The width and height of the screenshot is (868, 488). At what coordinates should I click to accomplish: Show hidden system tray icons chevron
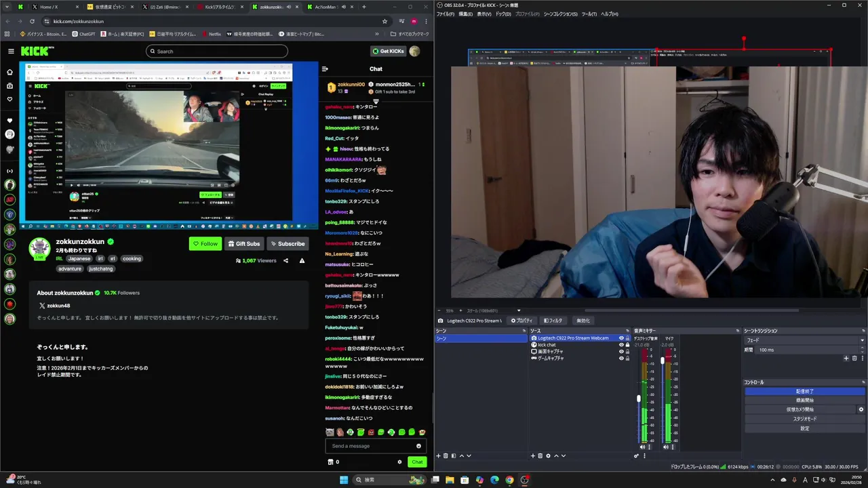[x=772, y=480]
